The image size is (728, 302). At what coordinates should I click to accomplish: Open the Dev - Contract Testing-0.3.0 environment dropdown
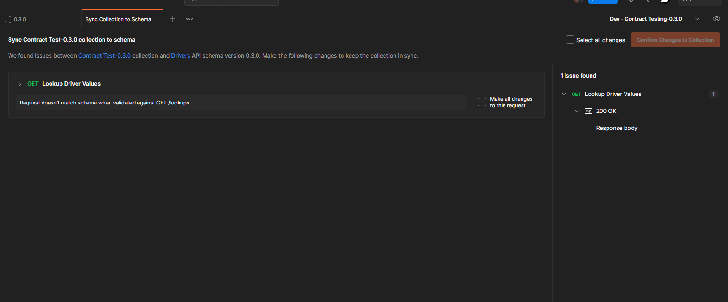(655, 19)
